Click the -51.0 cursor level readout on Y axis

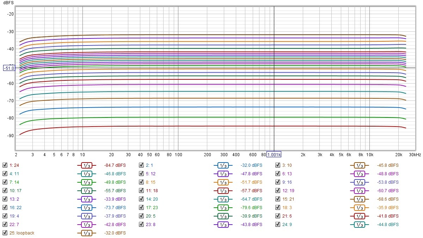[x=9, y=68]
